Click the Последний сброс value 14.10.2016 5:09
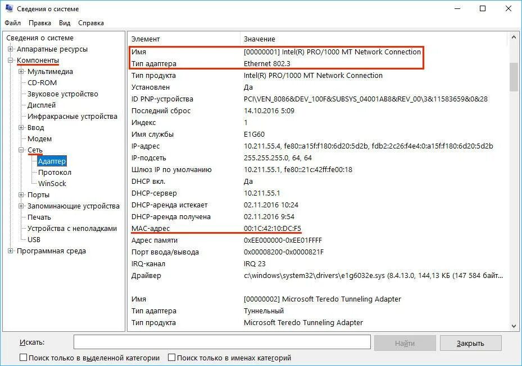Viewport: 522px width, 366px height. pos(269,111)
